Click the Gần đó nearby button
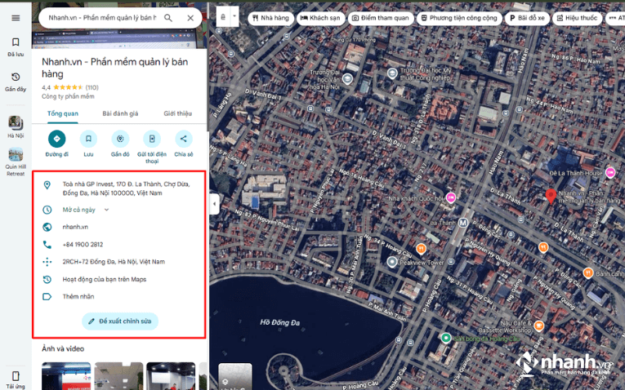Viewport: 625px width, 390px height. [120, 139]
